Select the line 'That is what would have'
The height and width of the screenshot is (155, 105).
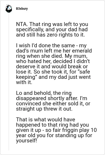coord(45,120)
